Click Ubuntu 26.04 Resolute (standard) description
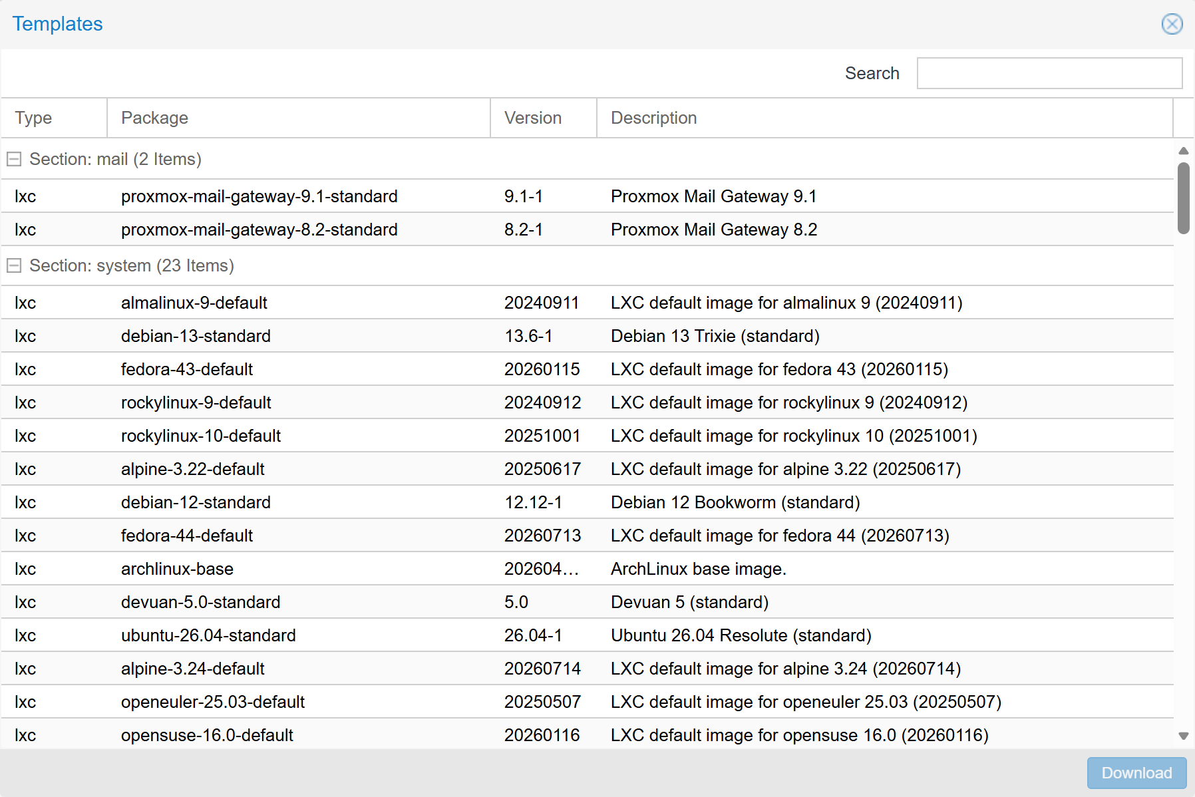 click(741, 635)
